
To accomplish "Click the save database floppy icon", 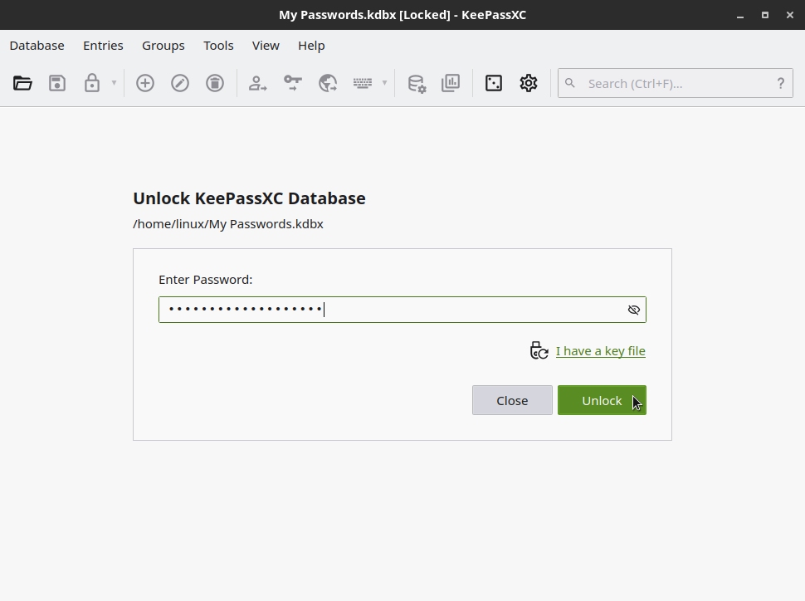I will coord(57,83).
